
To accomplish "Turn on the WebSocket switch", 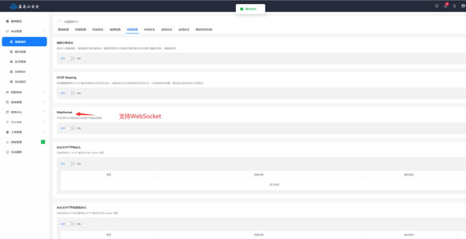I will 71,128.
